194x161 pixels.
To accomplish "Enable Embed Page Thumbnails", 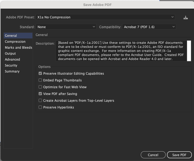I will click(40, 80).
